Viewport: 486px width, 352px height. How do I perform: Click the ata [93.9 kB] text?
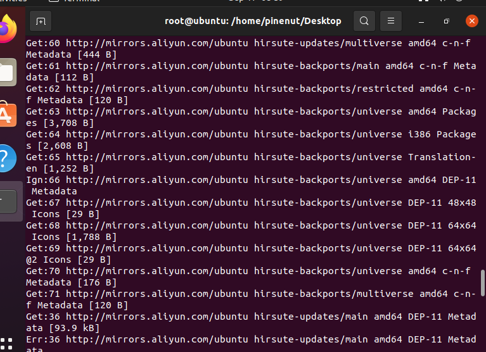63,328
